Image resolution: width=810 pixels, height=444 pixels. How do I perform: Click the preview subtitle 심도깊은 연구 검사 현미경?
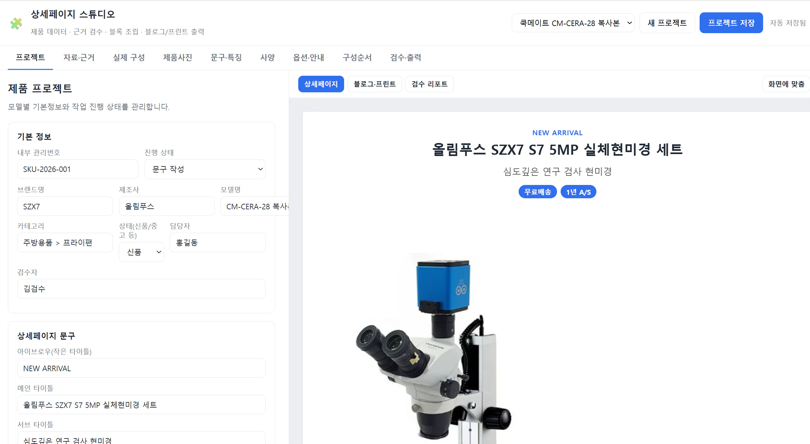tap(557, 171)
